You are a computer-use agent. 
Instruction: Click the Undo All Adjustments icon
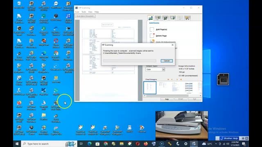(x=152, y=41)
